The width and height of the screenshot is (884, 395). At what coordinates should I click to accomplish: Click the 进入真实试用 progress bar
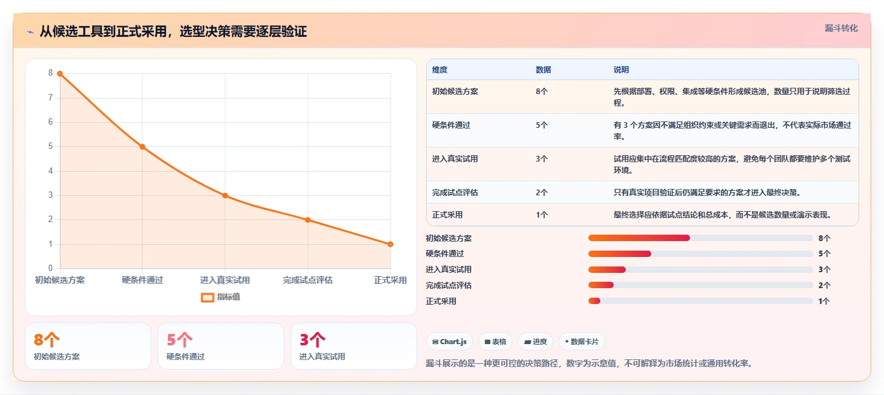(701, 270)
